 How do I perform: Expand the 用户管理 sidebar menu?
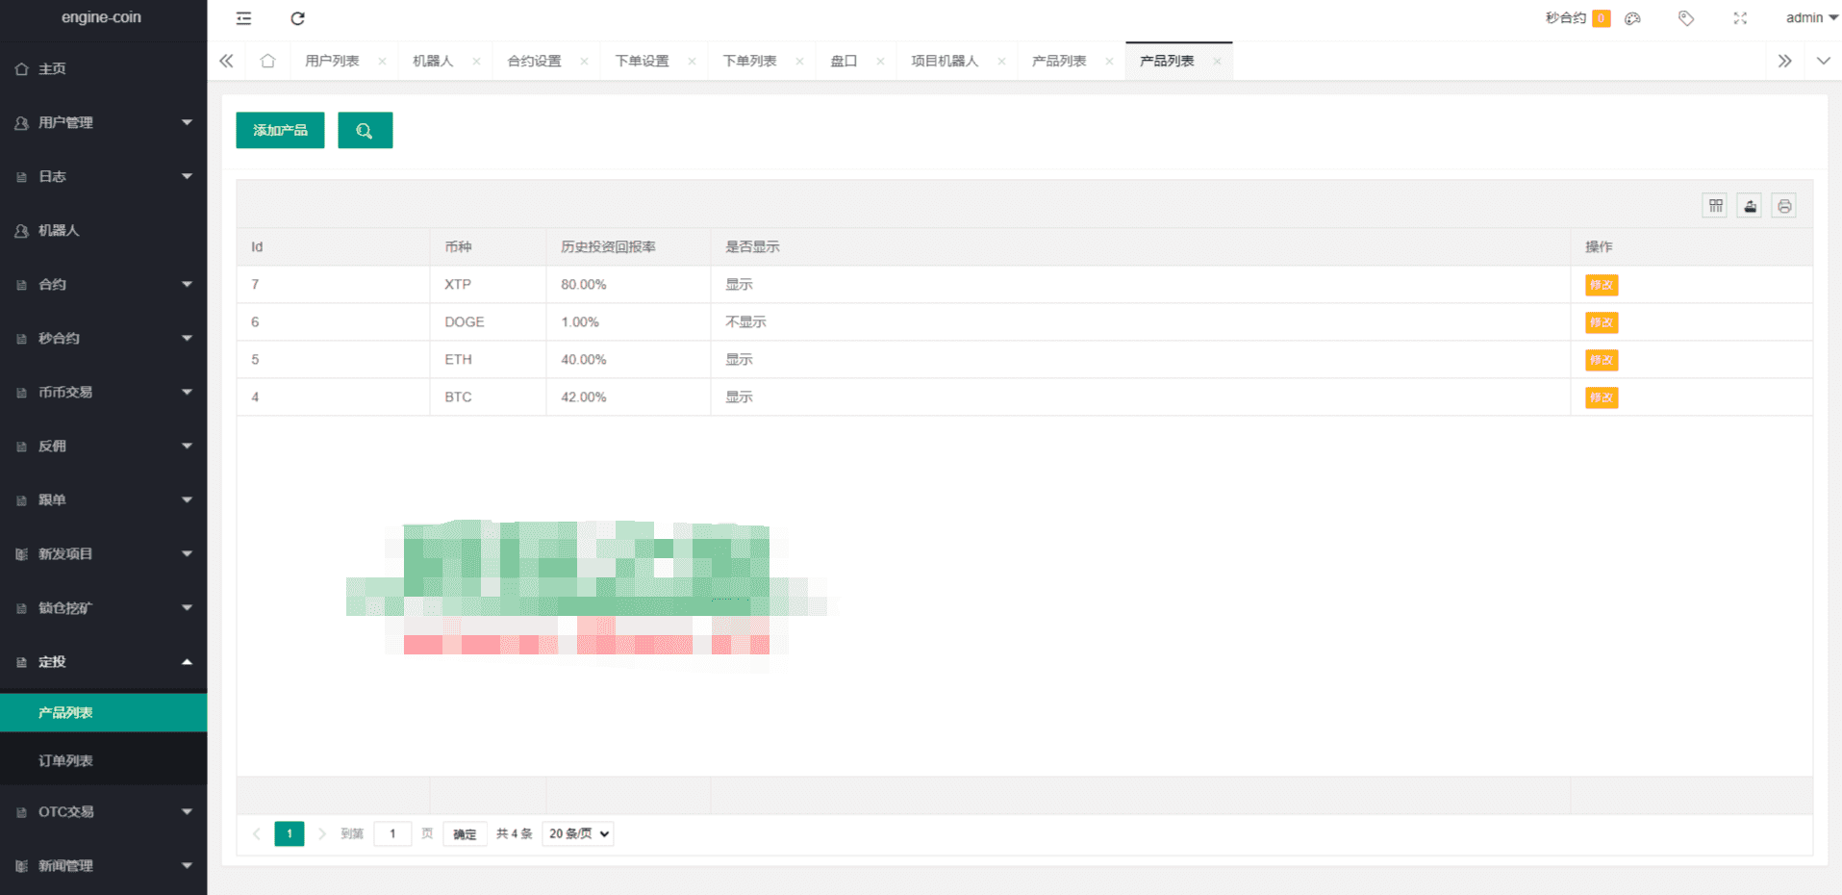click(103, 123)
